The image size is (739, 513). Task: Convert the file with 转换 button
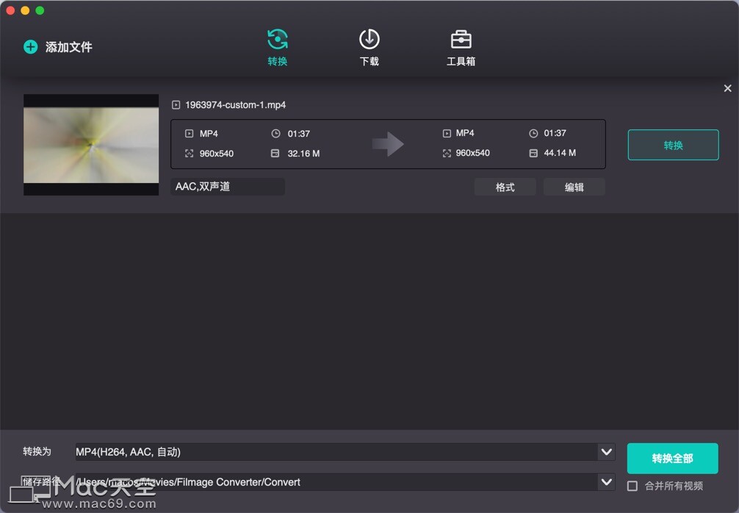673,145
